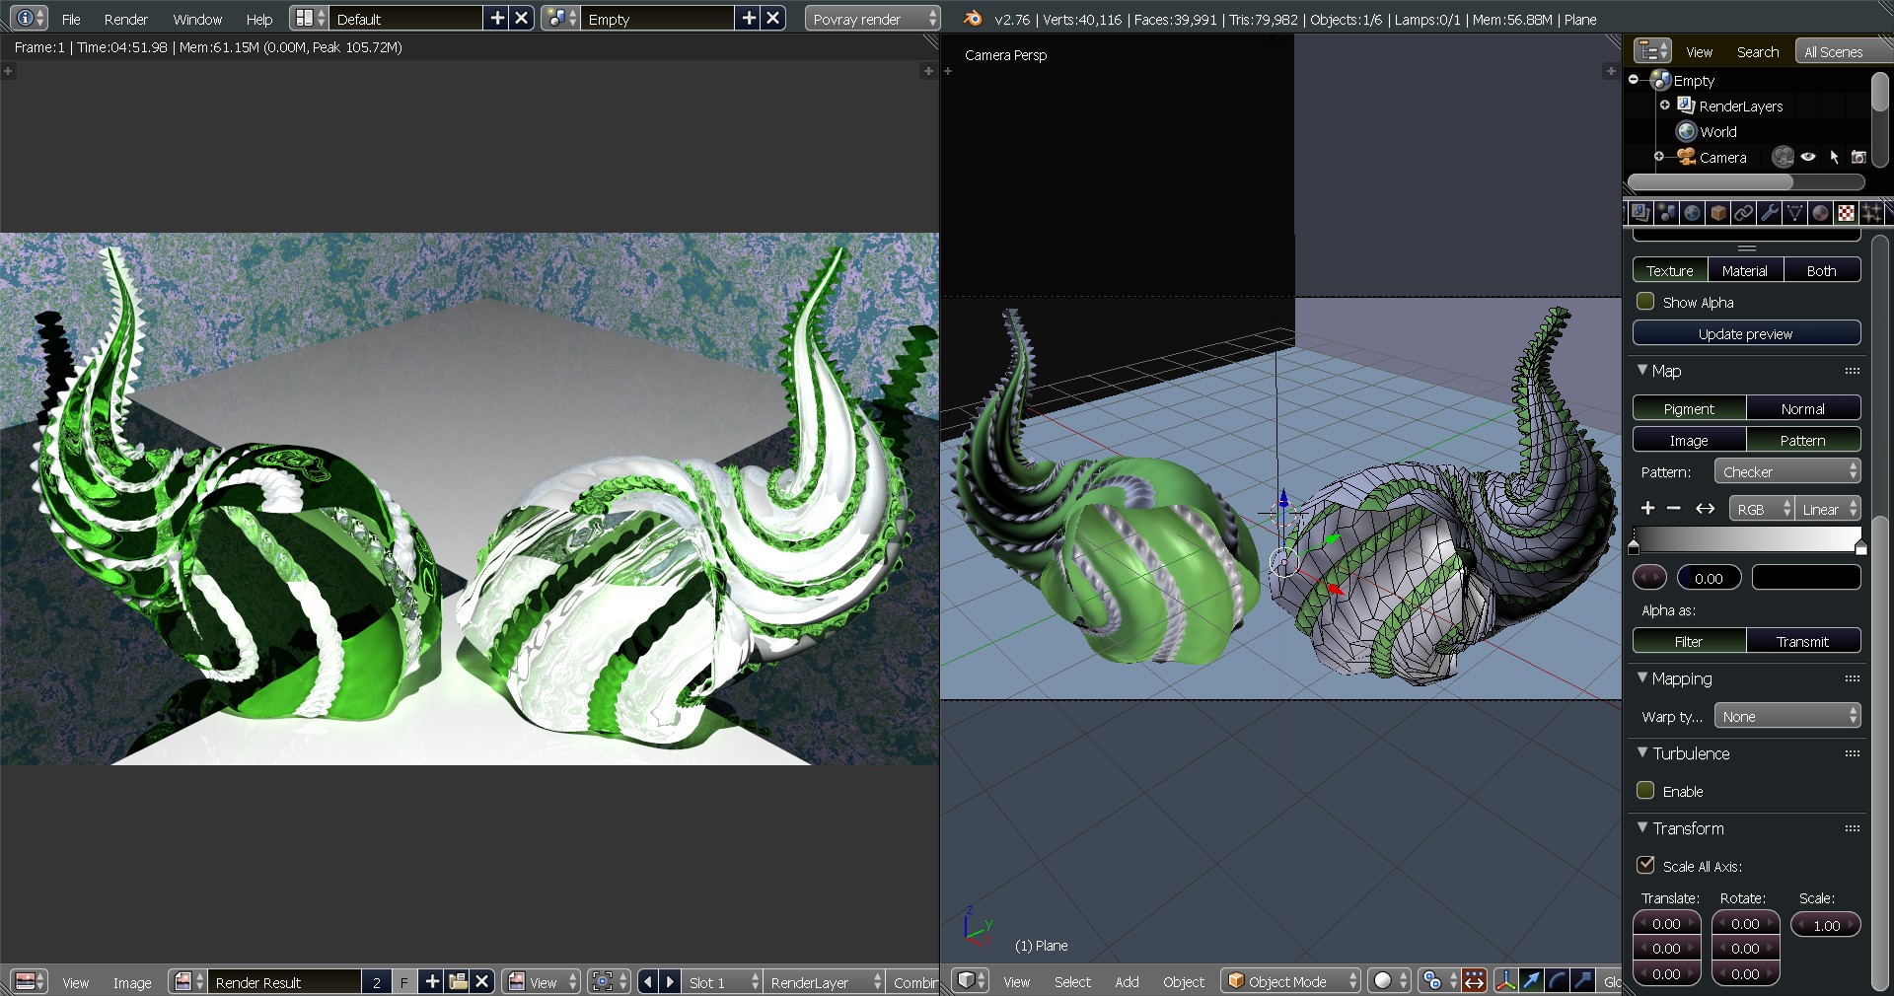1894x996 pixels.
Task: Expand the RenderLayers tree item
Action: click(x=1665, y=106)
